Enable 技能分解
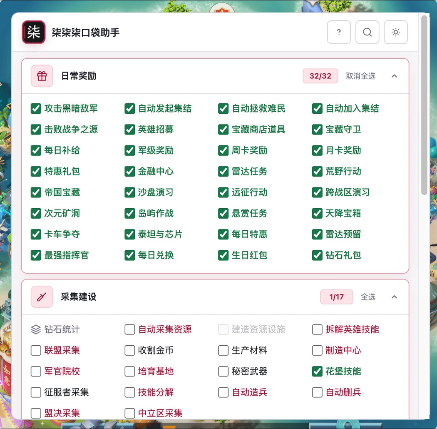This screenshot has height=429, width=437. 129,392
